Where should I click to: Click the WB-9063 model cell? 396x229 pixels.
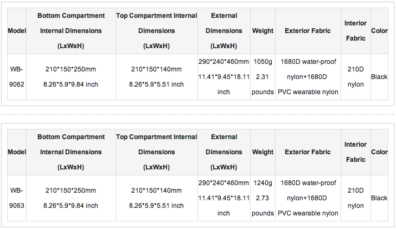pos(17,198)
